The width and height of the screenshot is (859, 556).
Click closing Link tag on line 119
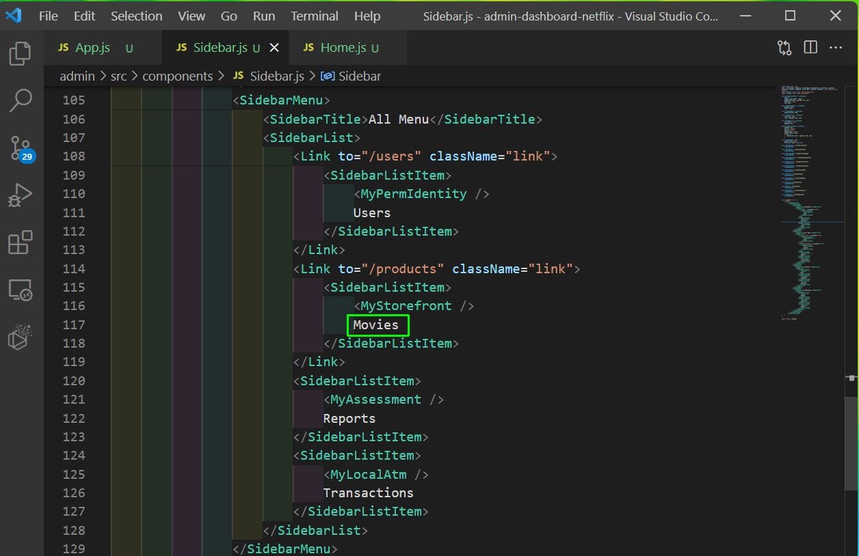[x=319, y=362]
